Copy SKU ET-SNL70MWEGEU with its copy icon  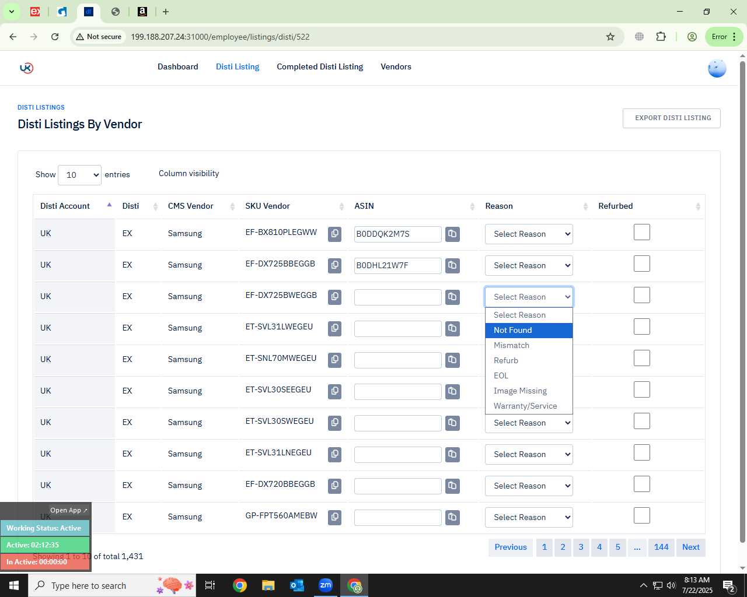click(x=334, y=360)
